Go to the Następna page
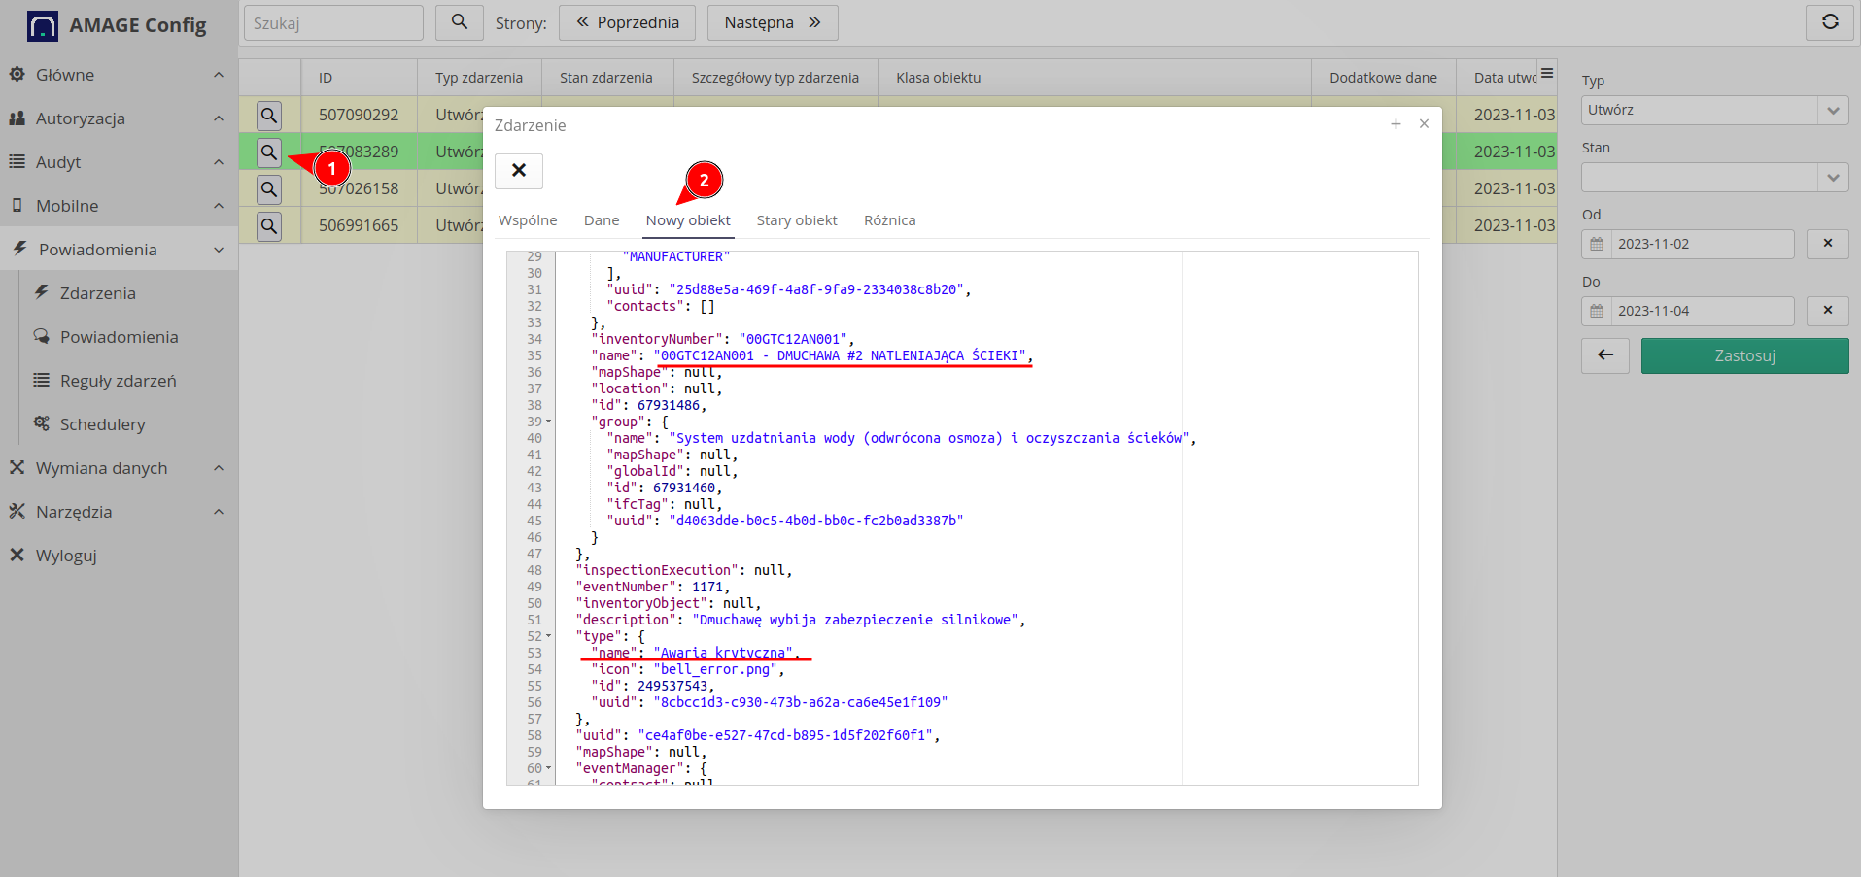The image size is (1861, 877). pyautogui.click(x=772, y=22)
